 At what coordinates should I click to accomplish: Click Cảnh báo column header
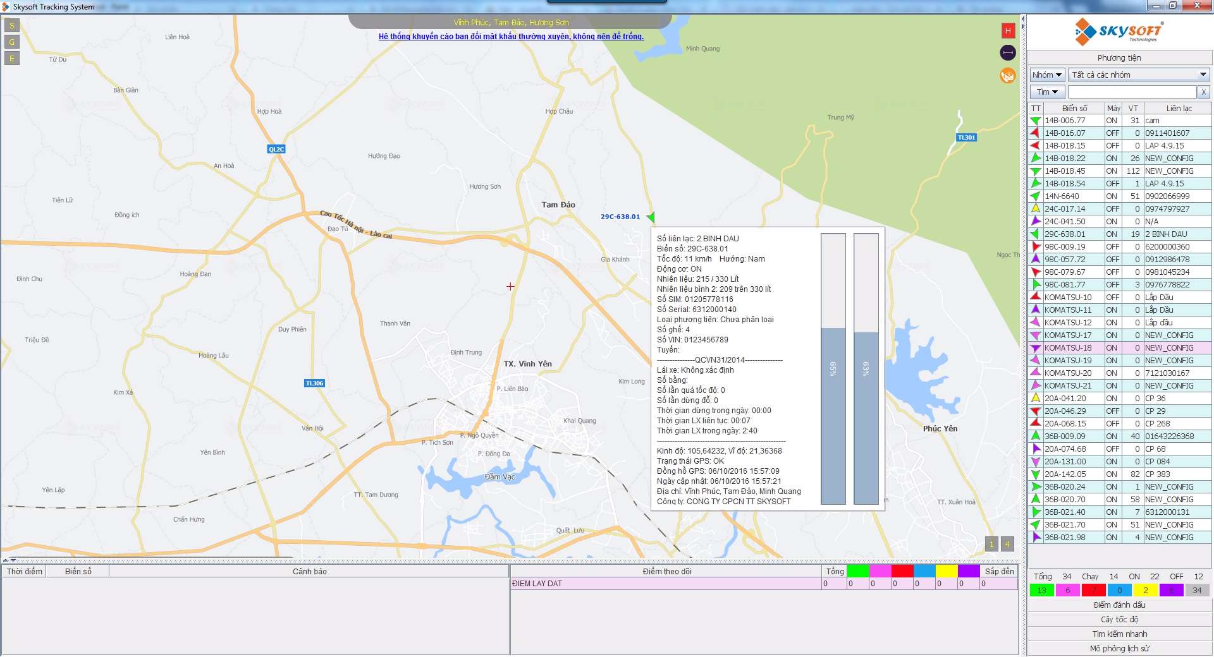tap(309, 571)
